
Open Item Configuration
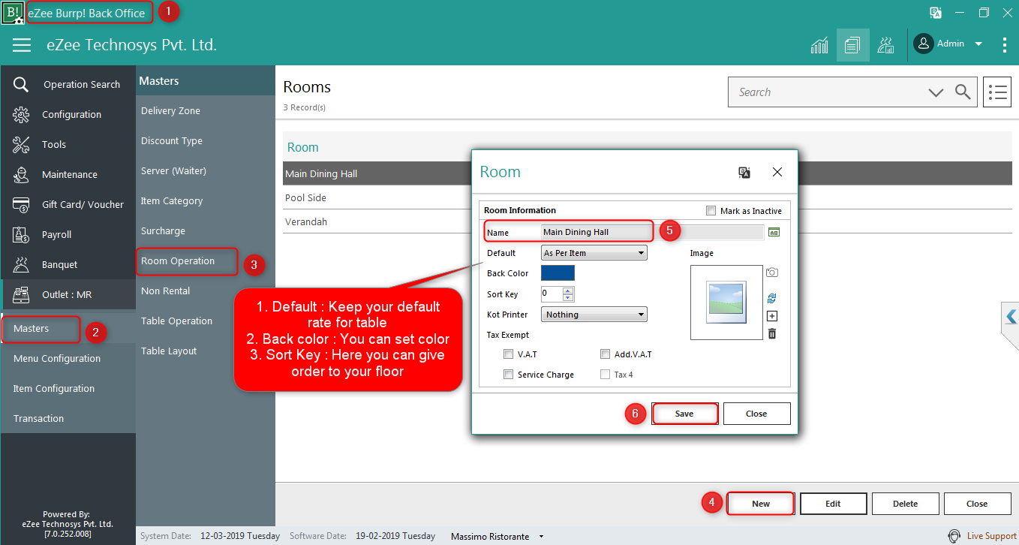tap(54, 388)
